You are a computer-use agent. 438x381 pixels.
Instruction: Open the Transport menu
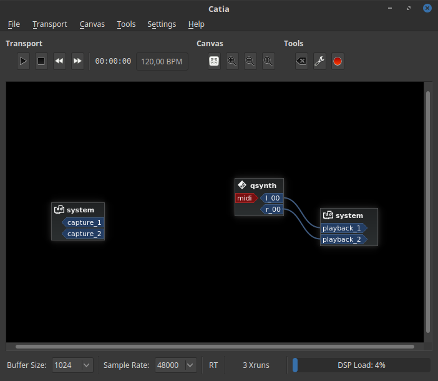50,24
